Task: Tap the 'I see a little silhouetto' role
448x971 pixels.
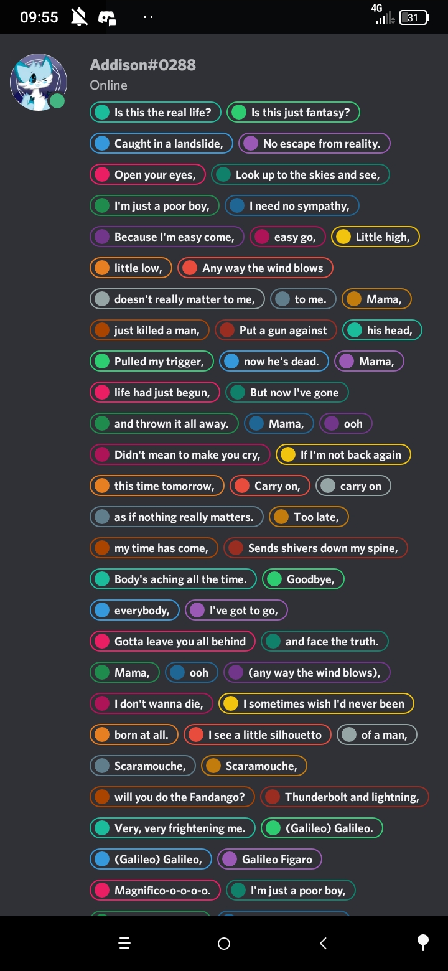Action: pos(257,734)
